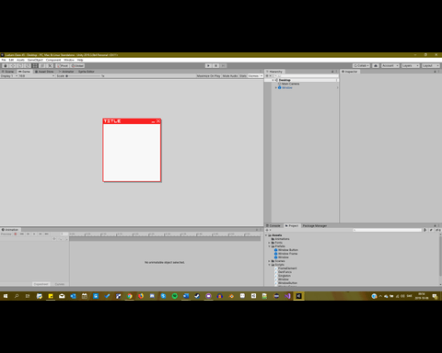Select the Window Button prefab
This screenshot has width=442, height=353.
[286, 250]
